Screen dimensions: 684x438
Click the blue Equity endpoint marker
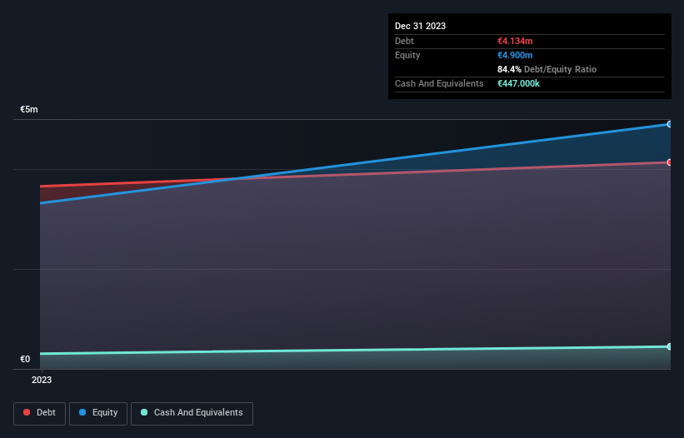669,124
